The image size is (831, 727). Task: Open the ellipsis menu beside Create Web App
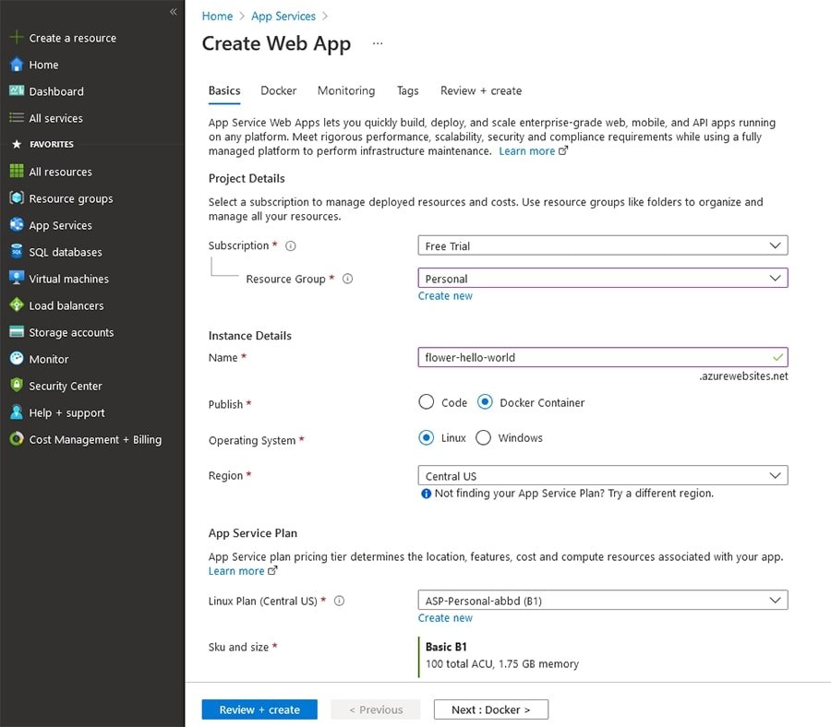coord(377,43)
